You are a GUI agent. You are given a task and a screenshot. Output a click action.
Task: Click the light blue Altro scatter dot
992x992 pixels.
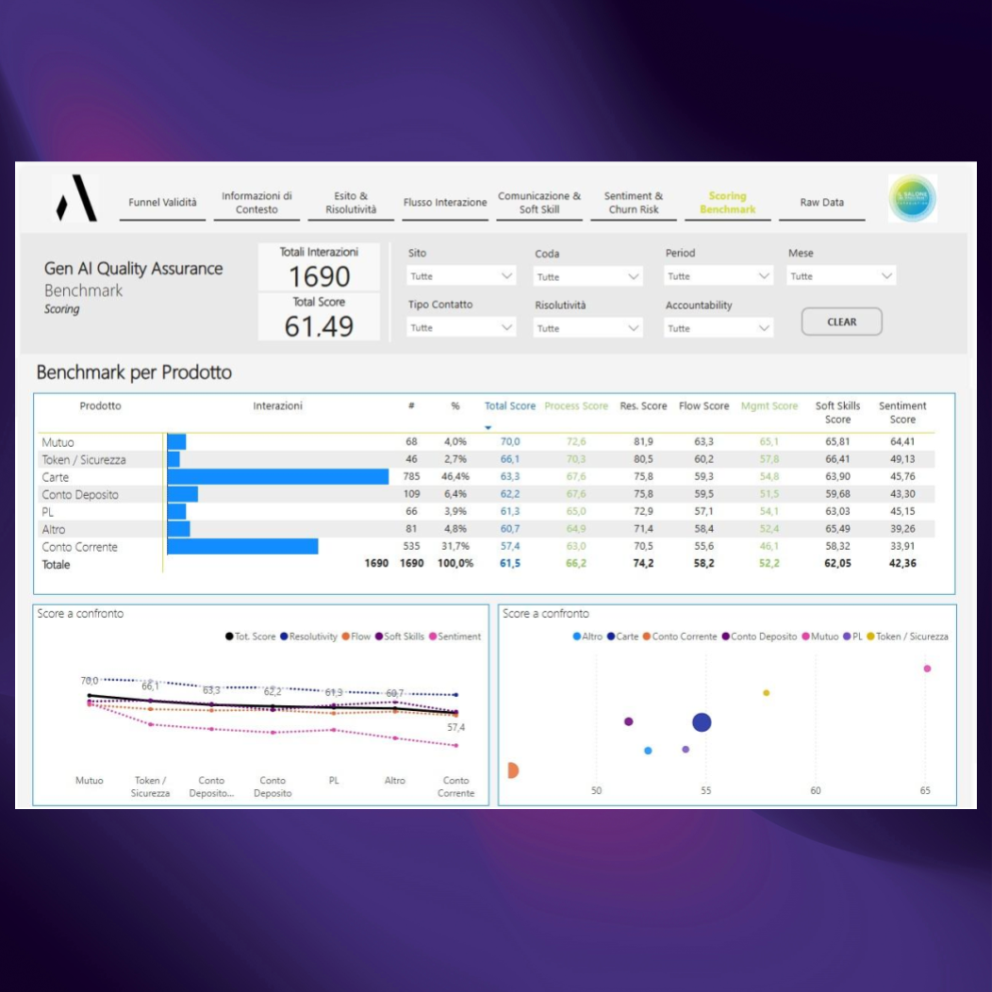[x=648, y=751]
